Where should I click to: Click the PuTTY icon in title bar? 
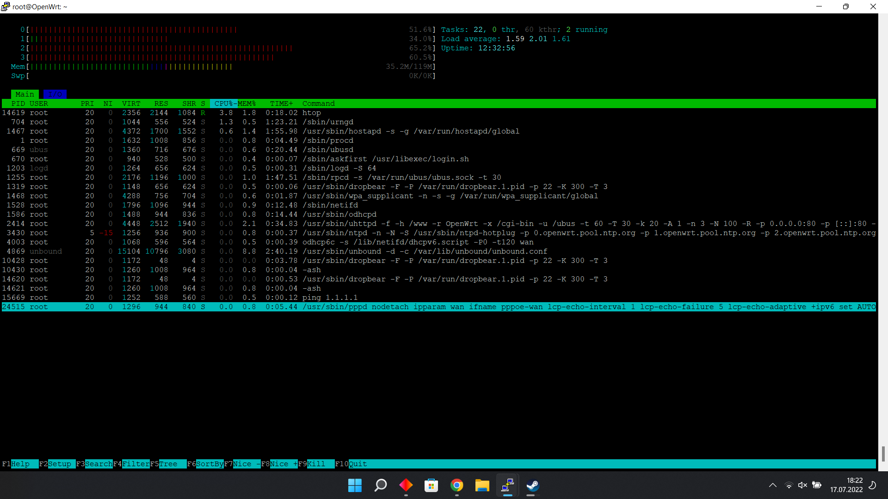pos(6,6)
